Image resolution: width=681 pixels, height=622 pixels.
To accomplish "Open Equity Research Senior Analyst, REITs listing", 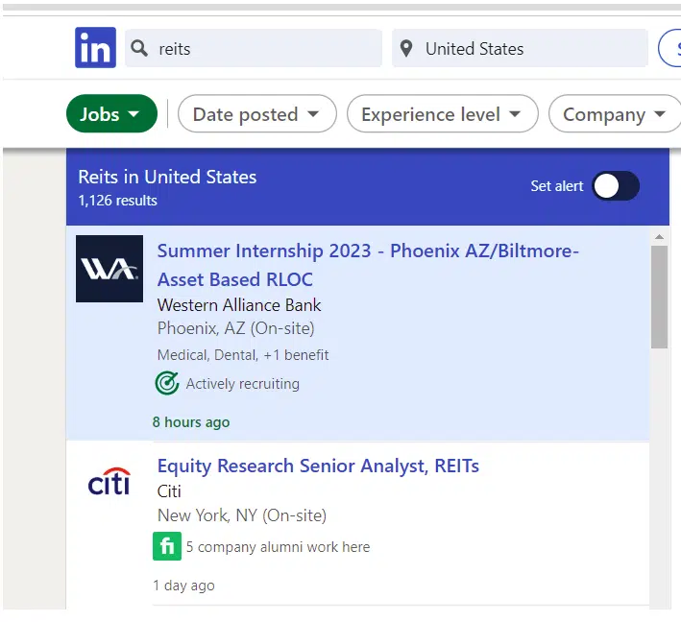I will [x=318, y=466].
